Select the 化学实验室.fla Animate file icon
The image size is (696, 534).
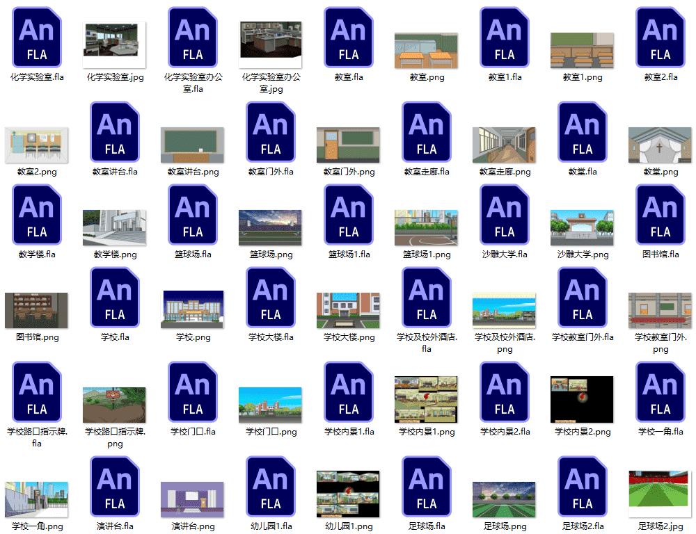pos(37,38)
